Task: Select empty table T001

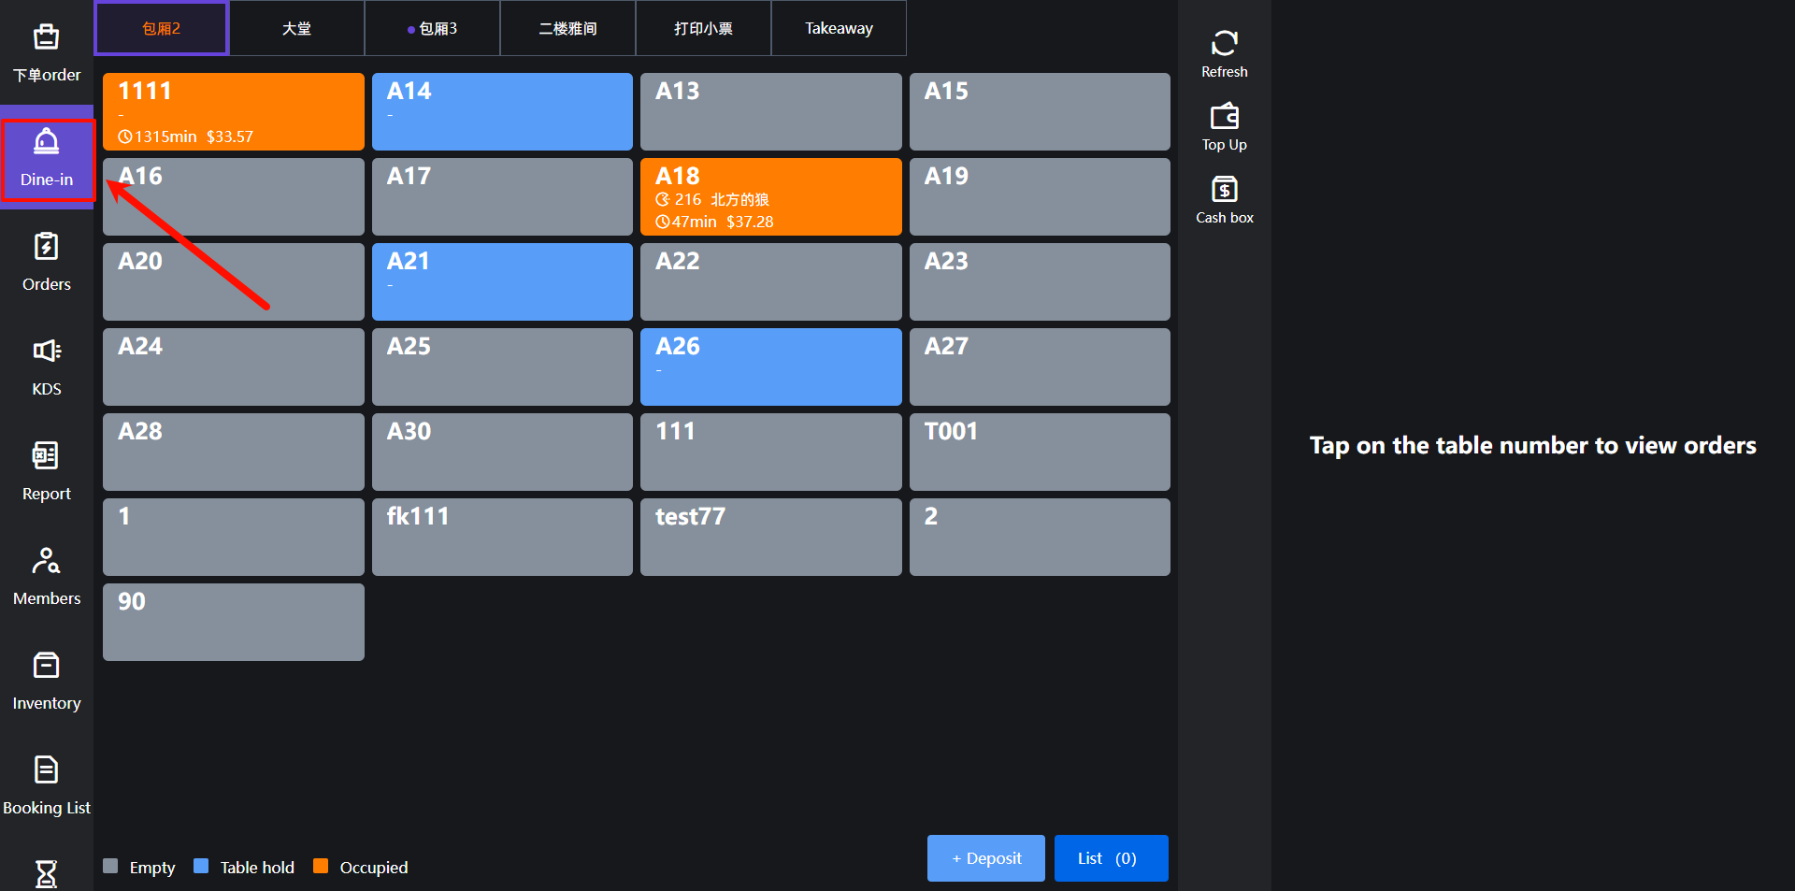Action: [1039, 452]
